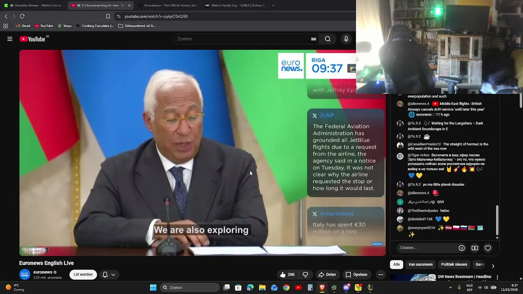523x294 pixels.
Task: Open the YouTube bookmark in the bookmarks bar
Action: 44,26
